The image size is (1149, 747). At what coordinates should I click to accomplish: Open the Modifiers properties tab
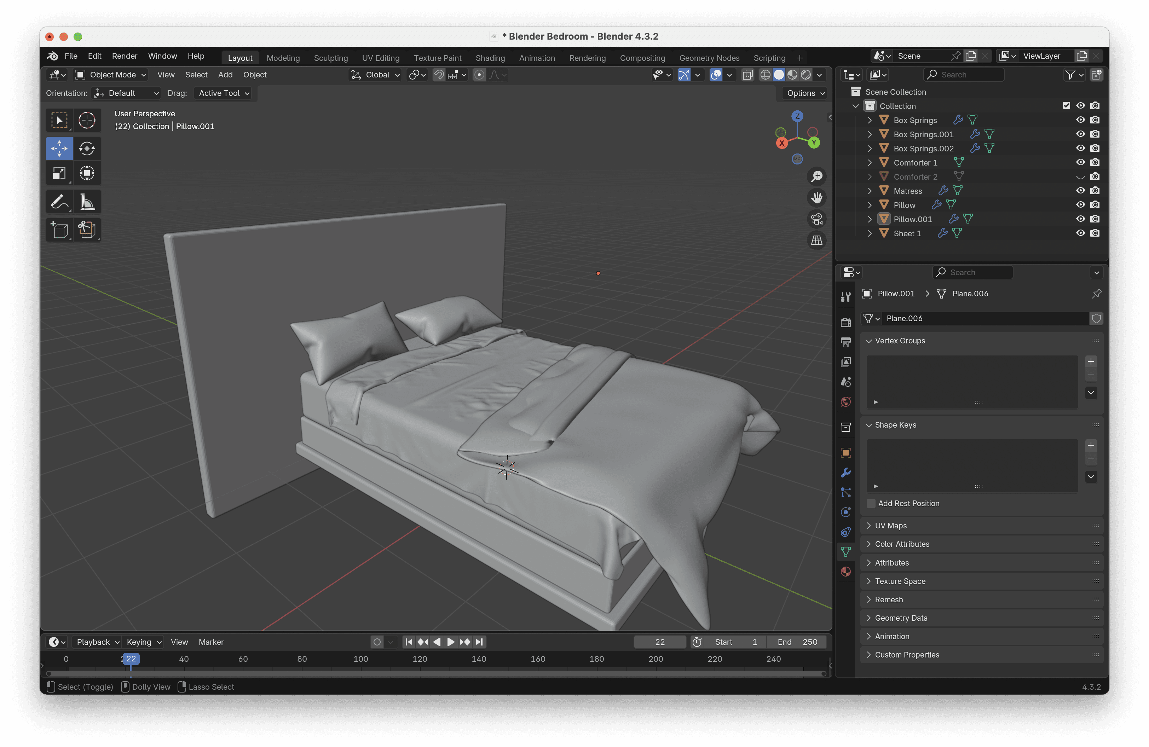click(845, 473)
